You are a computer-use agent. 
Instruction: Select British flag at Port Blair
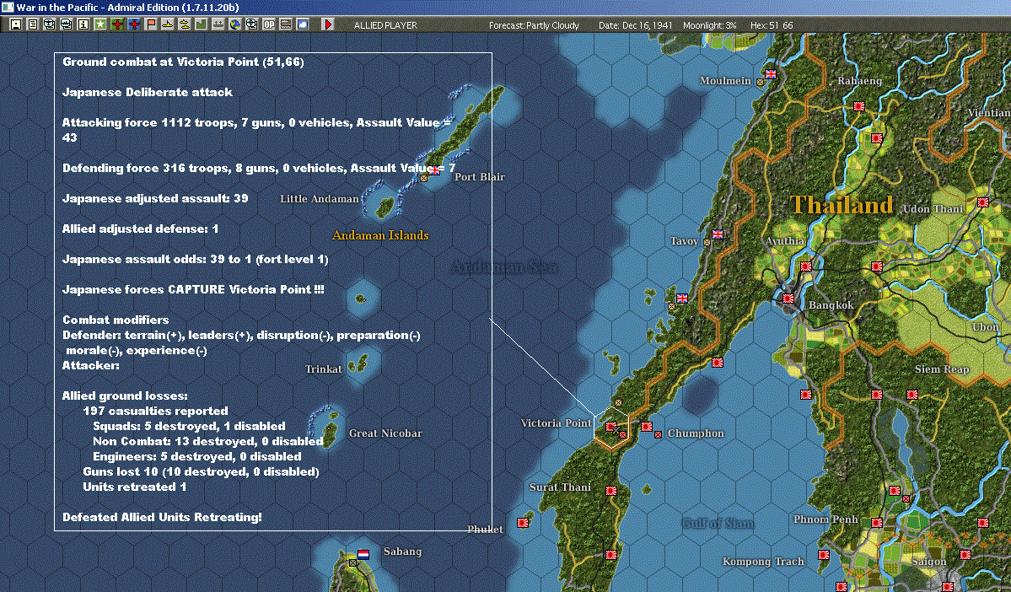(435, 170)
